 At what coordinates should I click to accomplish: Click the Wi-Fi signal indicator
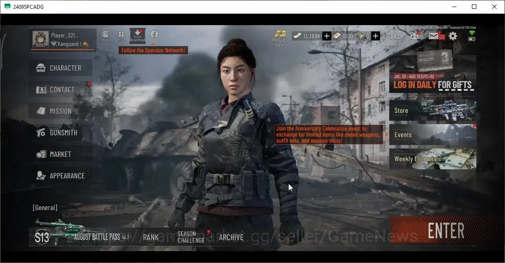click(x=472, y=33)
